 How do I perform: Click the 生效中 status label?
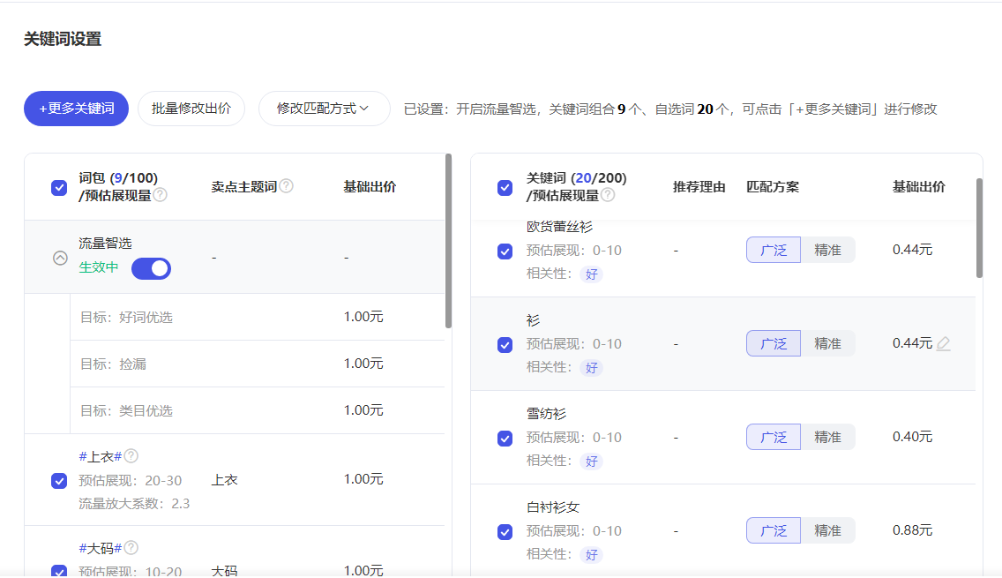click(99, 267)
